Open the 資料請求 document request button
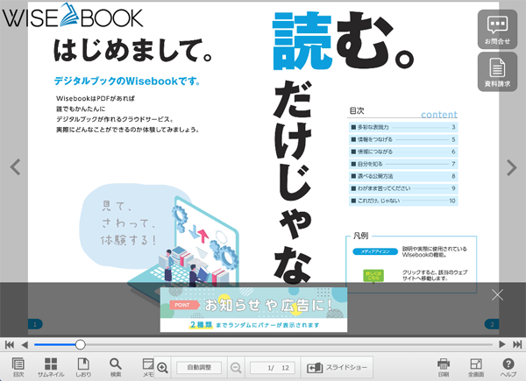 click(x=497, y=72)
